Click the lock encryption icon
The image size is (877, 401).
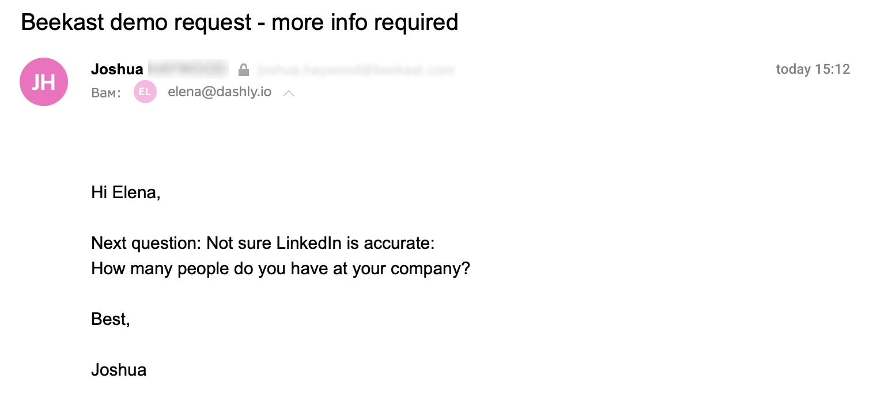[x=244, y=70]
